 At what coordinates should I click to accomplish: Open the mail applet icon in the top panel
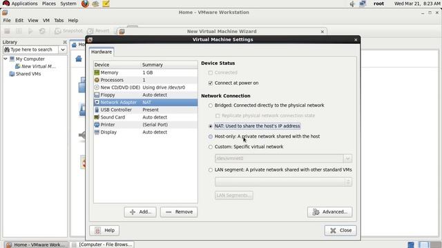pos(95,3)
